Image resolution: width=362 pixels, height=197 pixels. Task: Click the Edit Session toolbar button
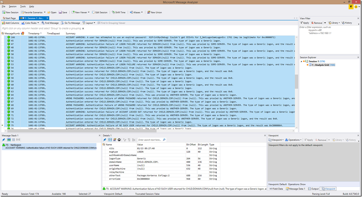pos(100,12)
